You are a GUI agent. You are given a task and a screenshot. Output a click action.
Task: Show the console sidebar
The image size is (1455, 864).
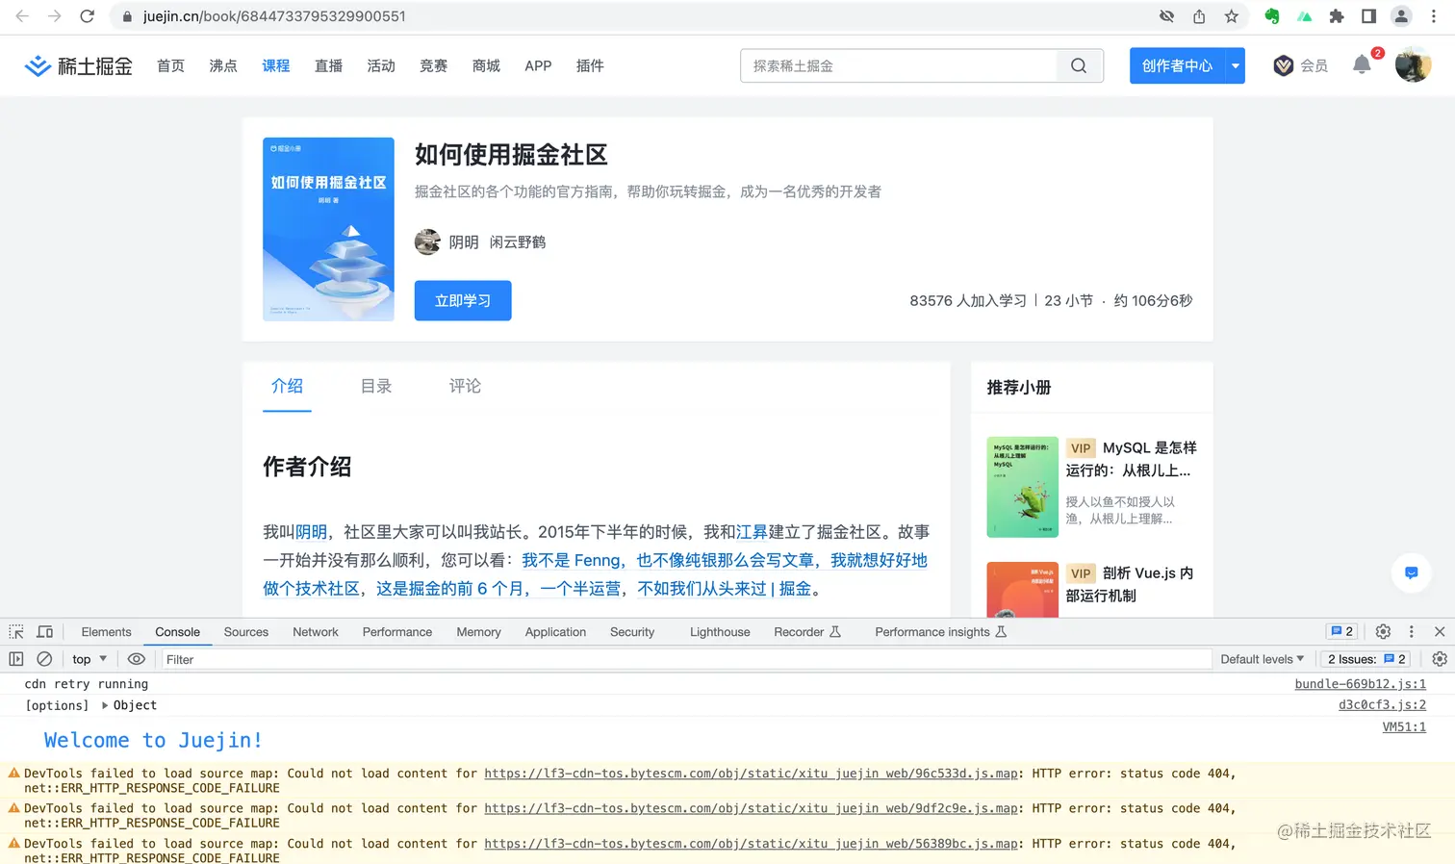tap(16, 659)
